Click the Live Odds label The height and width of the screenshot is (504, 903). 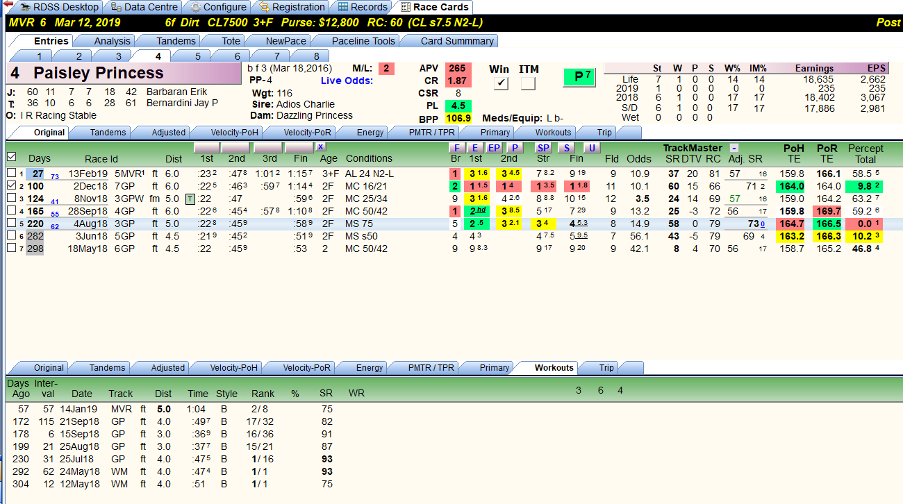[347, 81]
